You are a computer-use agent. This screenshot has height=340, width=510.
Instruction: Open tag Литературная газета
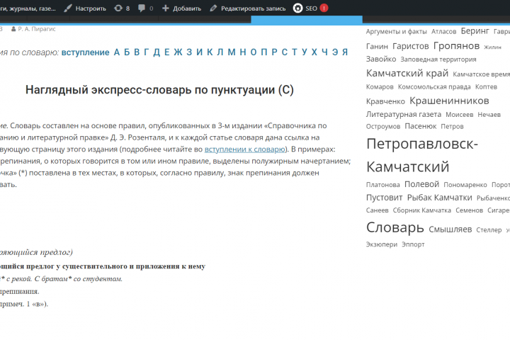click(403, 114)
